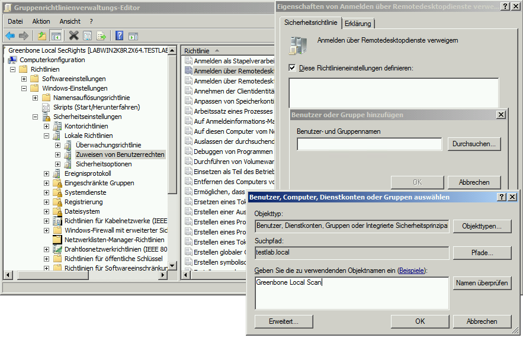Screen dimensions: 523x338
Task: Click the blue Back arrow in the toolbar
Action: click(10, 36)
